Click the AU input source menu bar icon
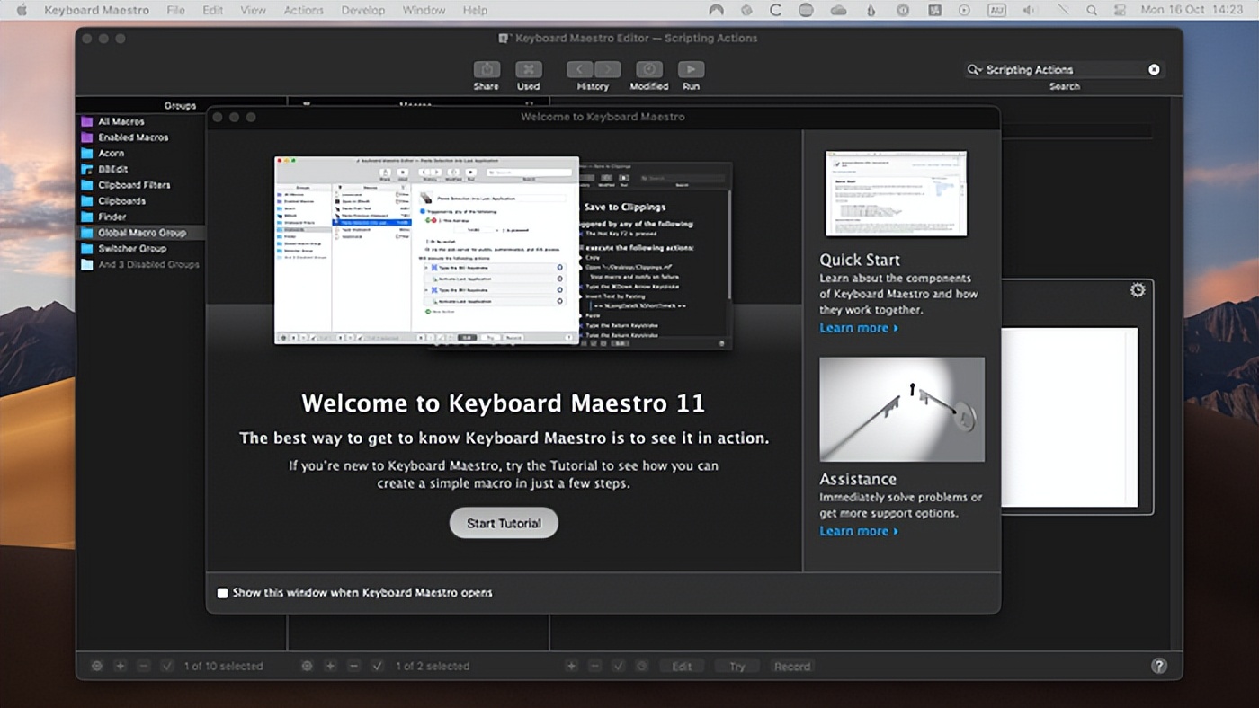1259x708 pixels. point(996,11)
